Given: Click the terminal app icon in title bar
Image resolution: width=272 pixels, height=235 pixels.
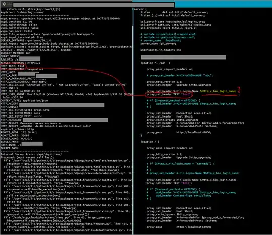Looking at the screenshot, I should [x=4, y=4].
